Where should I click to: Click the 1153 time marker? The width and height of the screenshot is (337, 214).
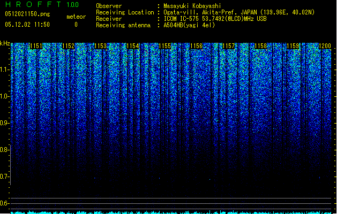(x=100, y=46)
